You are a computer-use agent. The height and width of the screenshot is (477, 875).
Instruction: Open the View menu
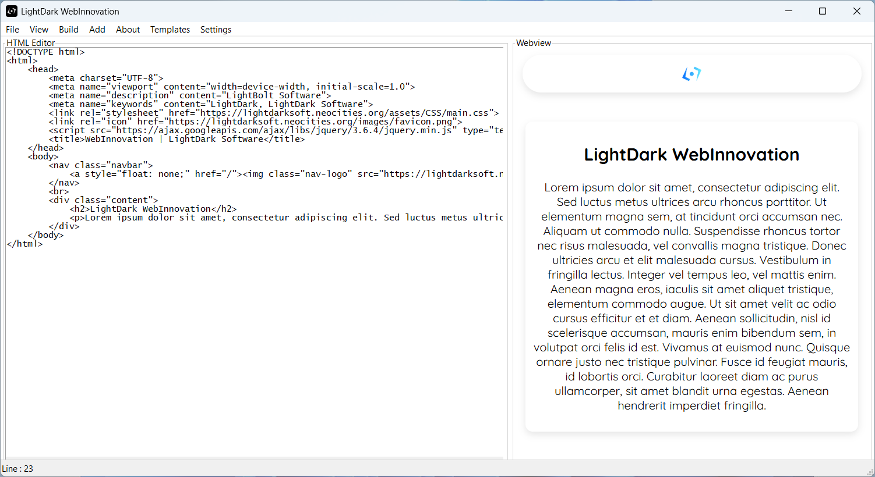[39, 30]
